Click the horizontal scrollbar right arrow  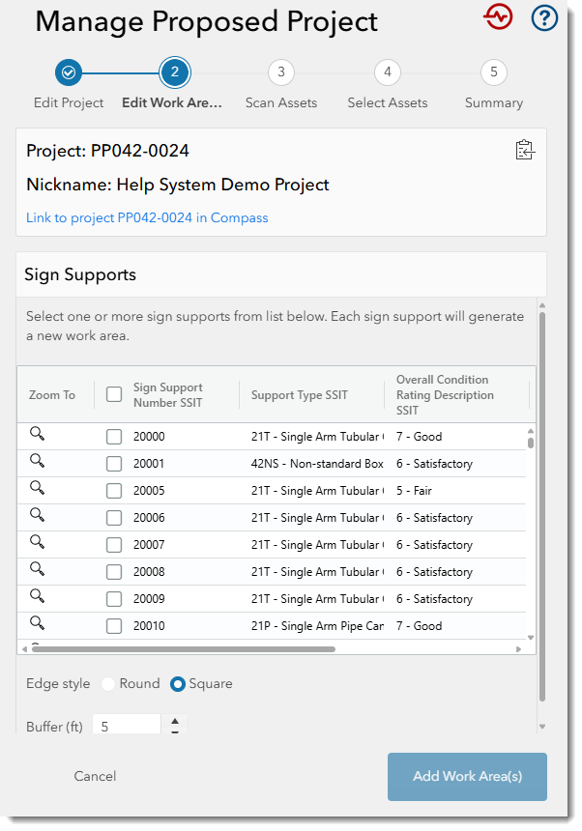pyautogui.click(x=518, y=648)
